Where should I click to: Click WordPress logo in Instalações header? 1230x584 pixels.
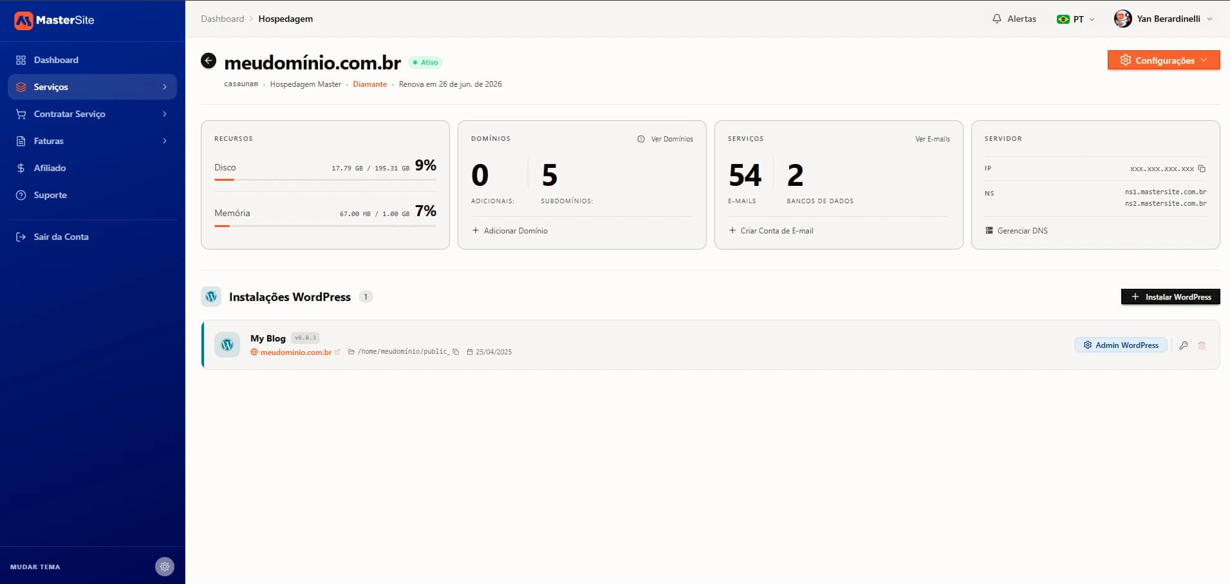click(x=211, y=297)
